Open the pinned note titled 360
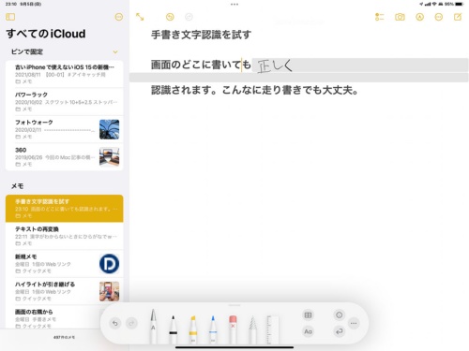The image size is (469, 351). point(65,156)
